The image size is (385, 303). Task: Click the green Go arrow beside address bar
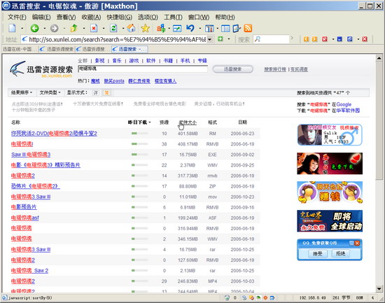[220, 38]
